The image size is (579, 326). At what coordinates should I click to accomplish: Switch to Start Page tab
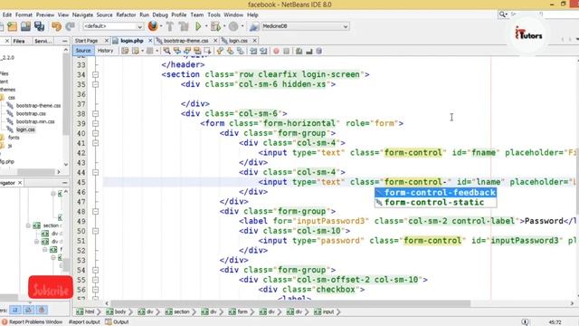click(87, 41)
